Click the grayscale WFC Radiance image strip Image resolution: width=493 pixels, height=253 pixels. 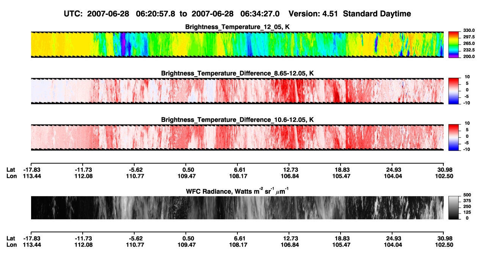(237, 207)
